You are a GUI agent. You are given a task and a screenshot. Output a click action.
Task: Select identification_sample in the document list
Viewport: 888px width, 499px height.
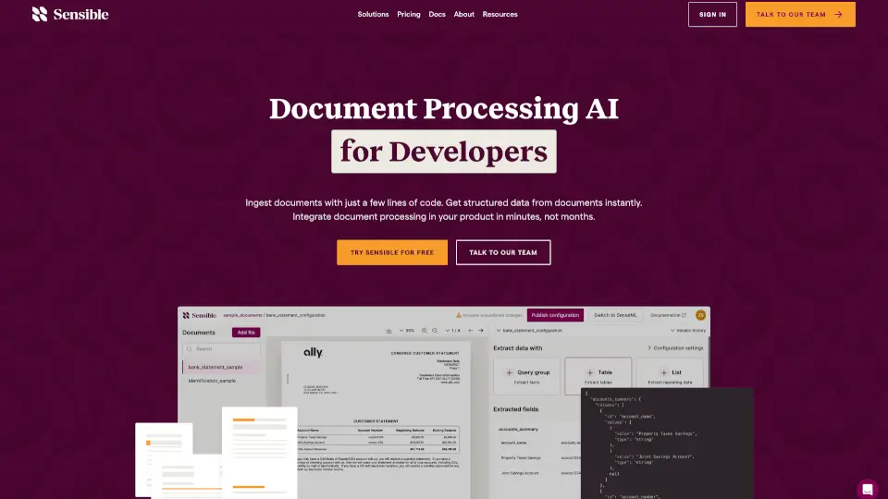[213, 381]
